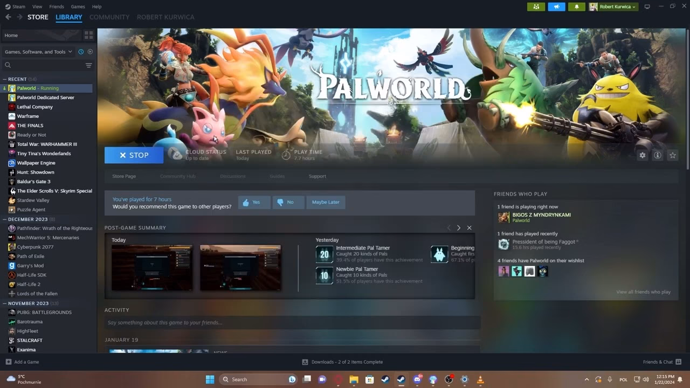
Task: Open the Palworld Store Page link
Action: (x=124, y=176)
